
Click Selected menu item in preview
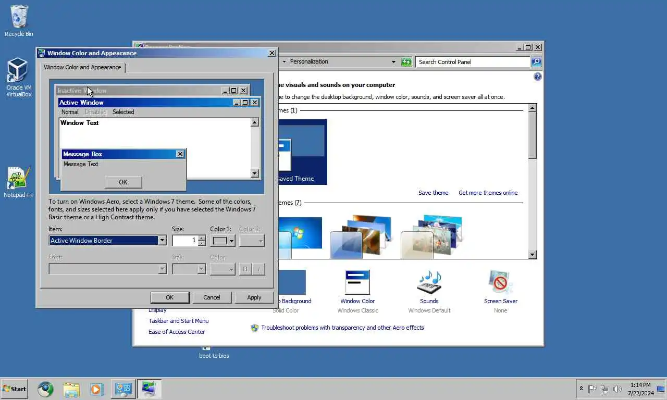click(123, 112)
